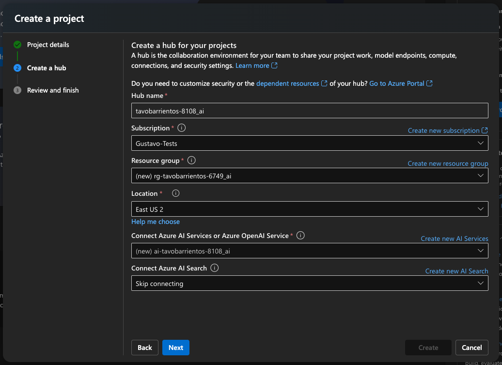Click the Next button

[x=176, y=348]
